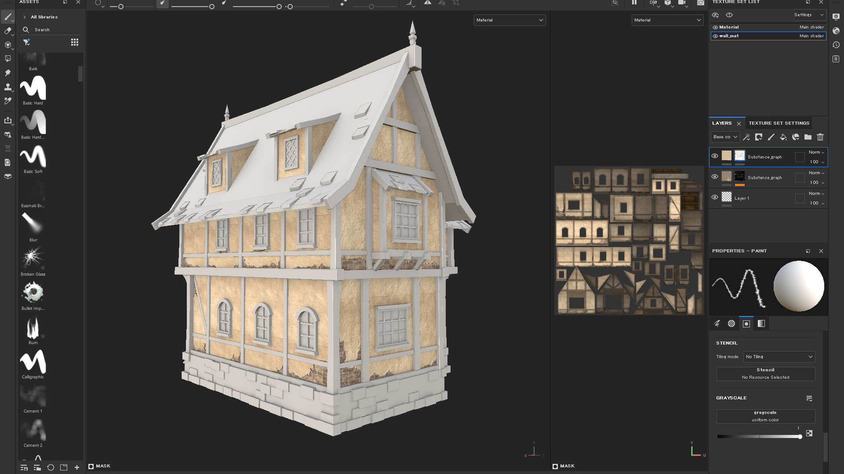Change blend mode of Layer 1

816,194
